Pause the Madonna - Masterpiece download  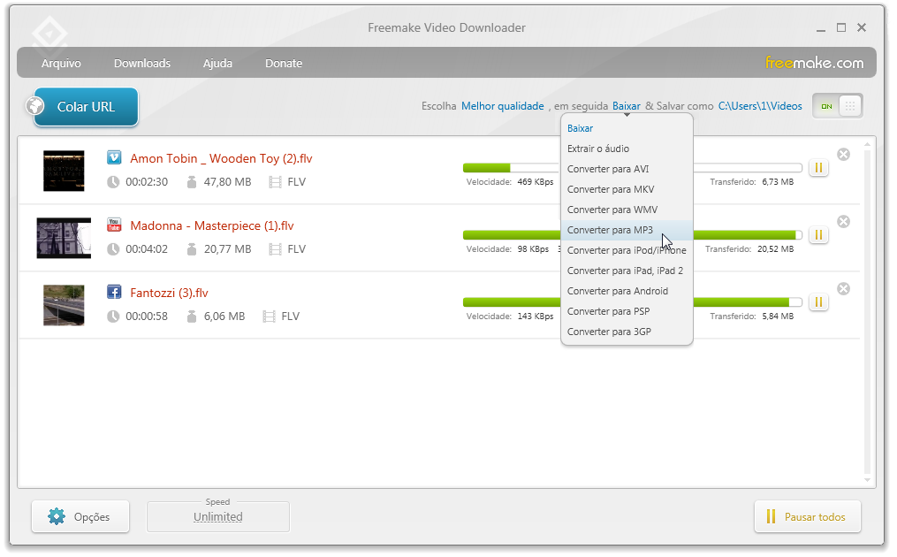click(818, 234)
